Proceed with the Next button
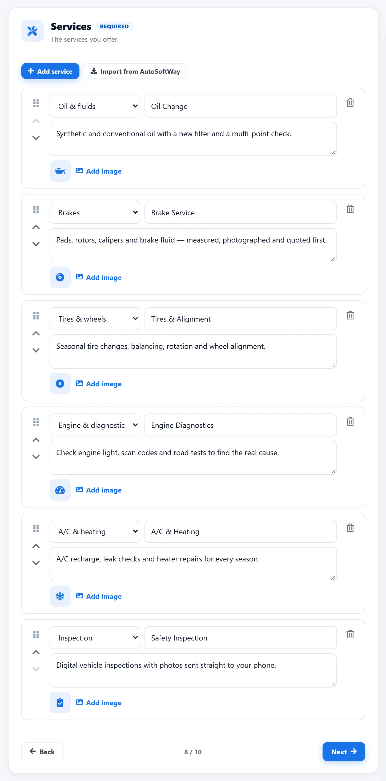The width and height of the screenshot is (386, 781). [x=344, y=752]
